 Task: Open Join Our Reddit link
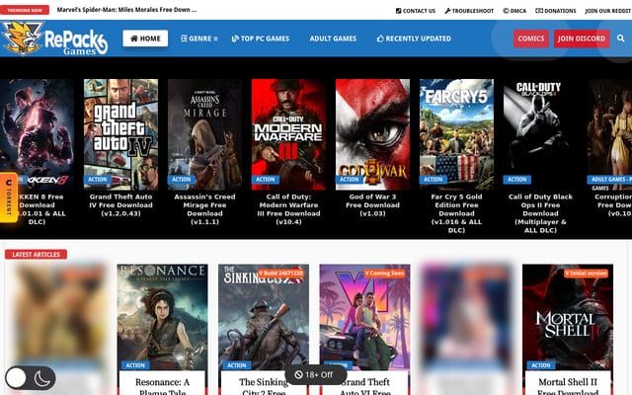click(x=608, y=11)
